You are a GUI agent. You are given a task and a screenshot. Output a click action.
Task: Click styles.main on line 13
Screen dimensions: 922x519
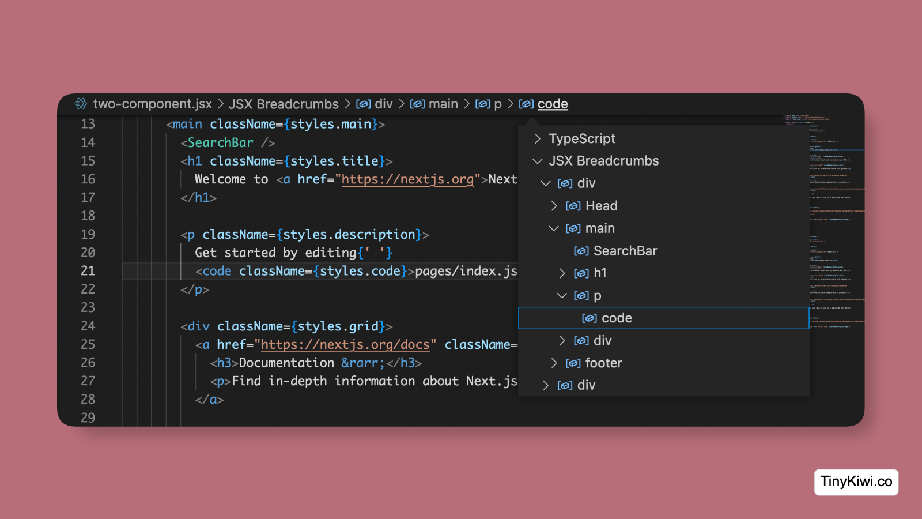tap(330, 124)
